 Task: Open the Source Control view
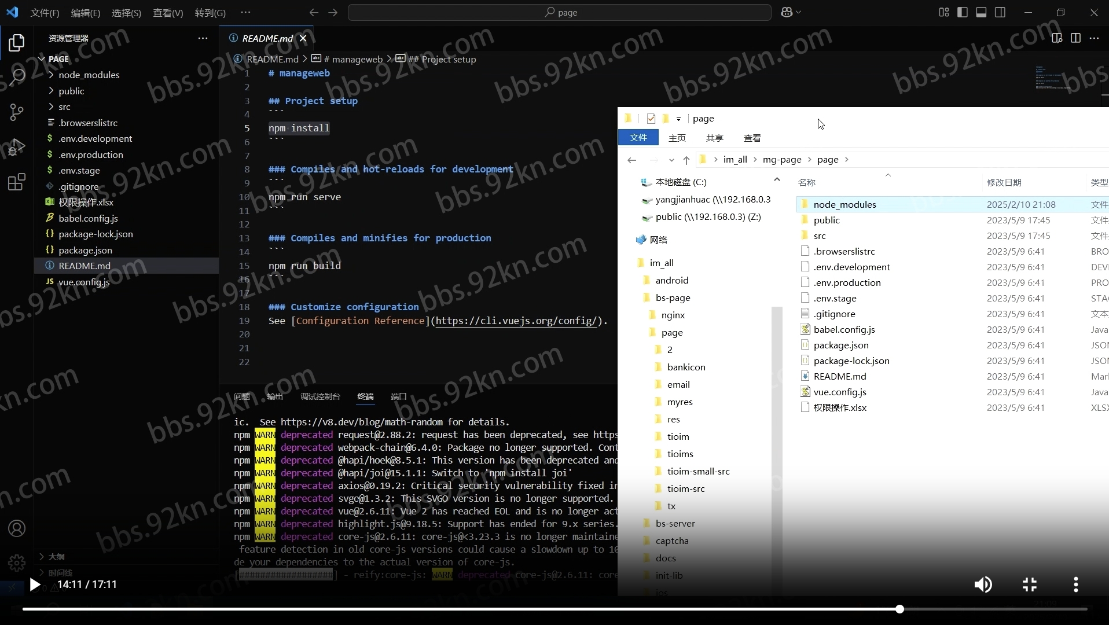coord(17,112)
